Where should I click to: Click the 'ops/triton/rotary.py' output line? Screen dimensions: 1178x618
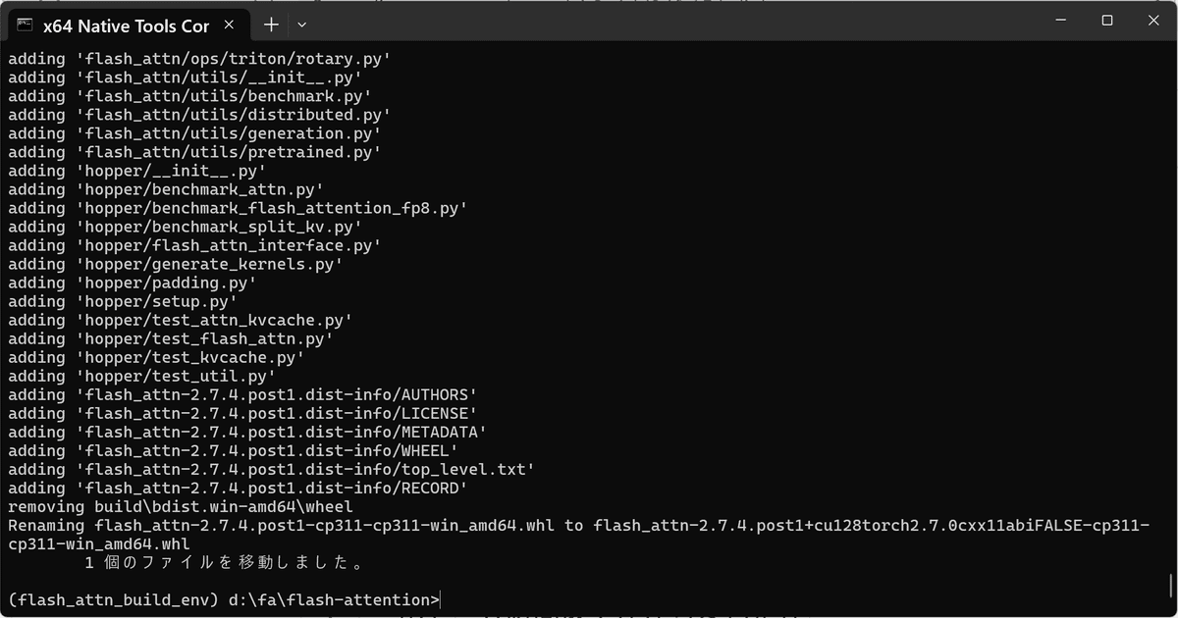click(199, 59)
